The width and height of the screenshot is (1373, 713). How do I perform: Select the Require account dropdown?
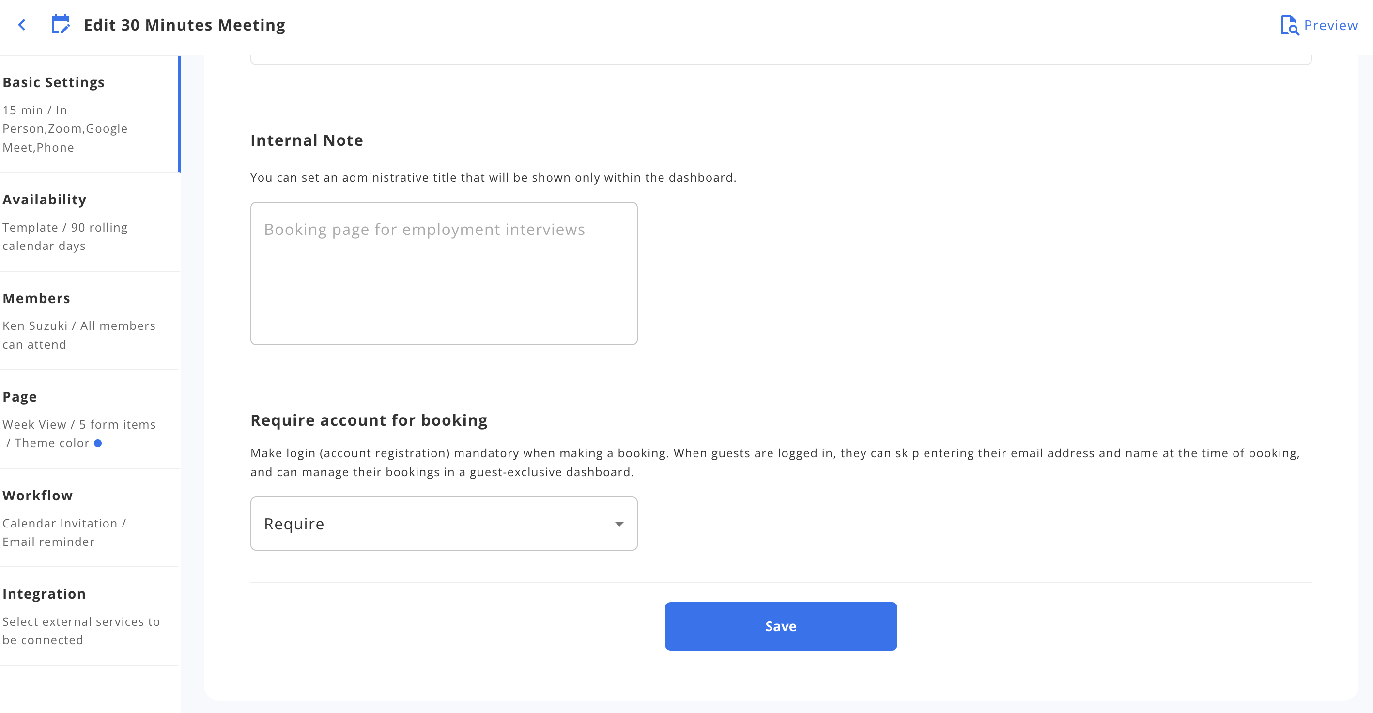click(444, 523)
